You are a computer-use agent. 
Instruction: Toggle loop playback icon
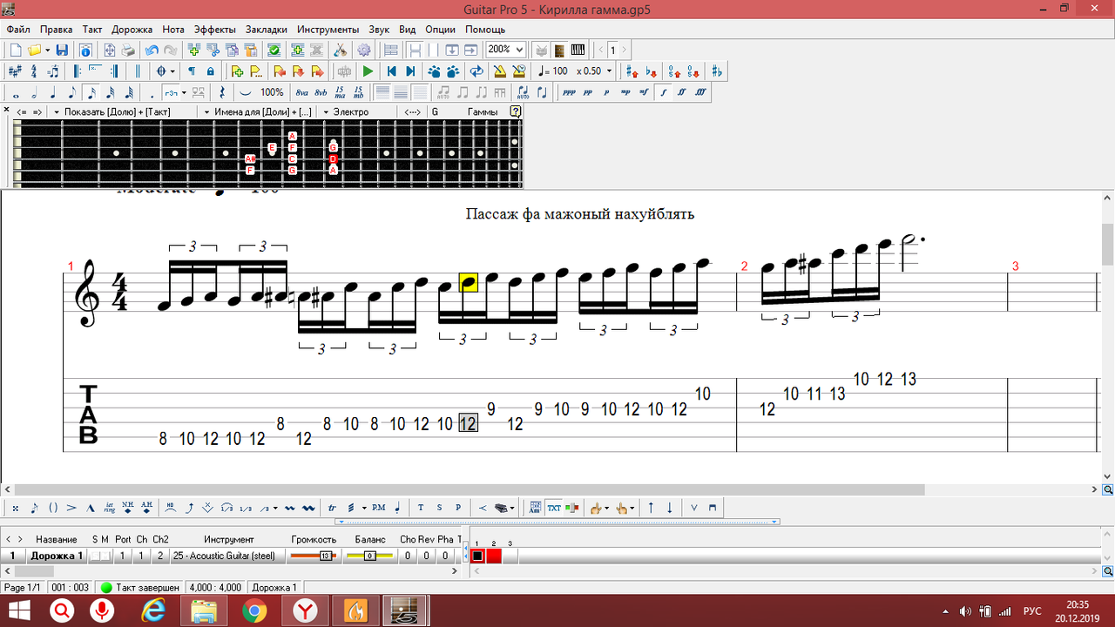pyautogui.click(x=476, y=71)
